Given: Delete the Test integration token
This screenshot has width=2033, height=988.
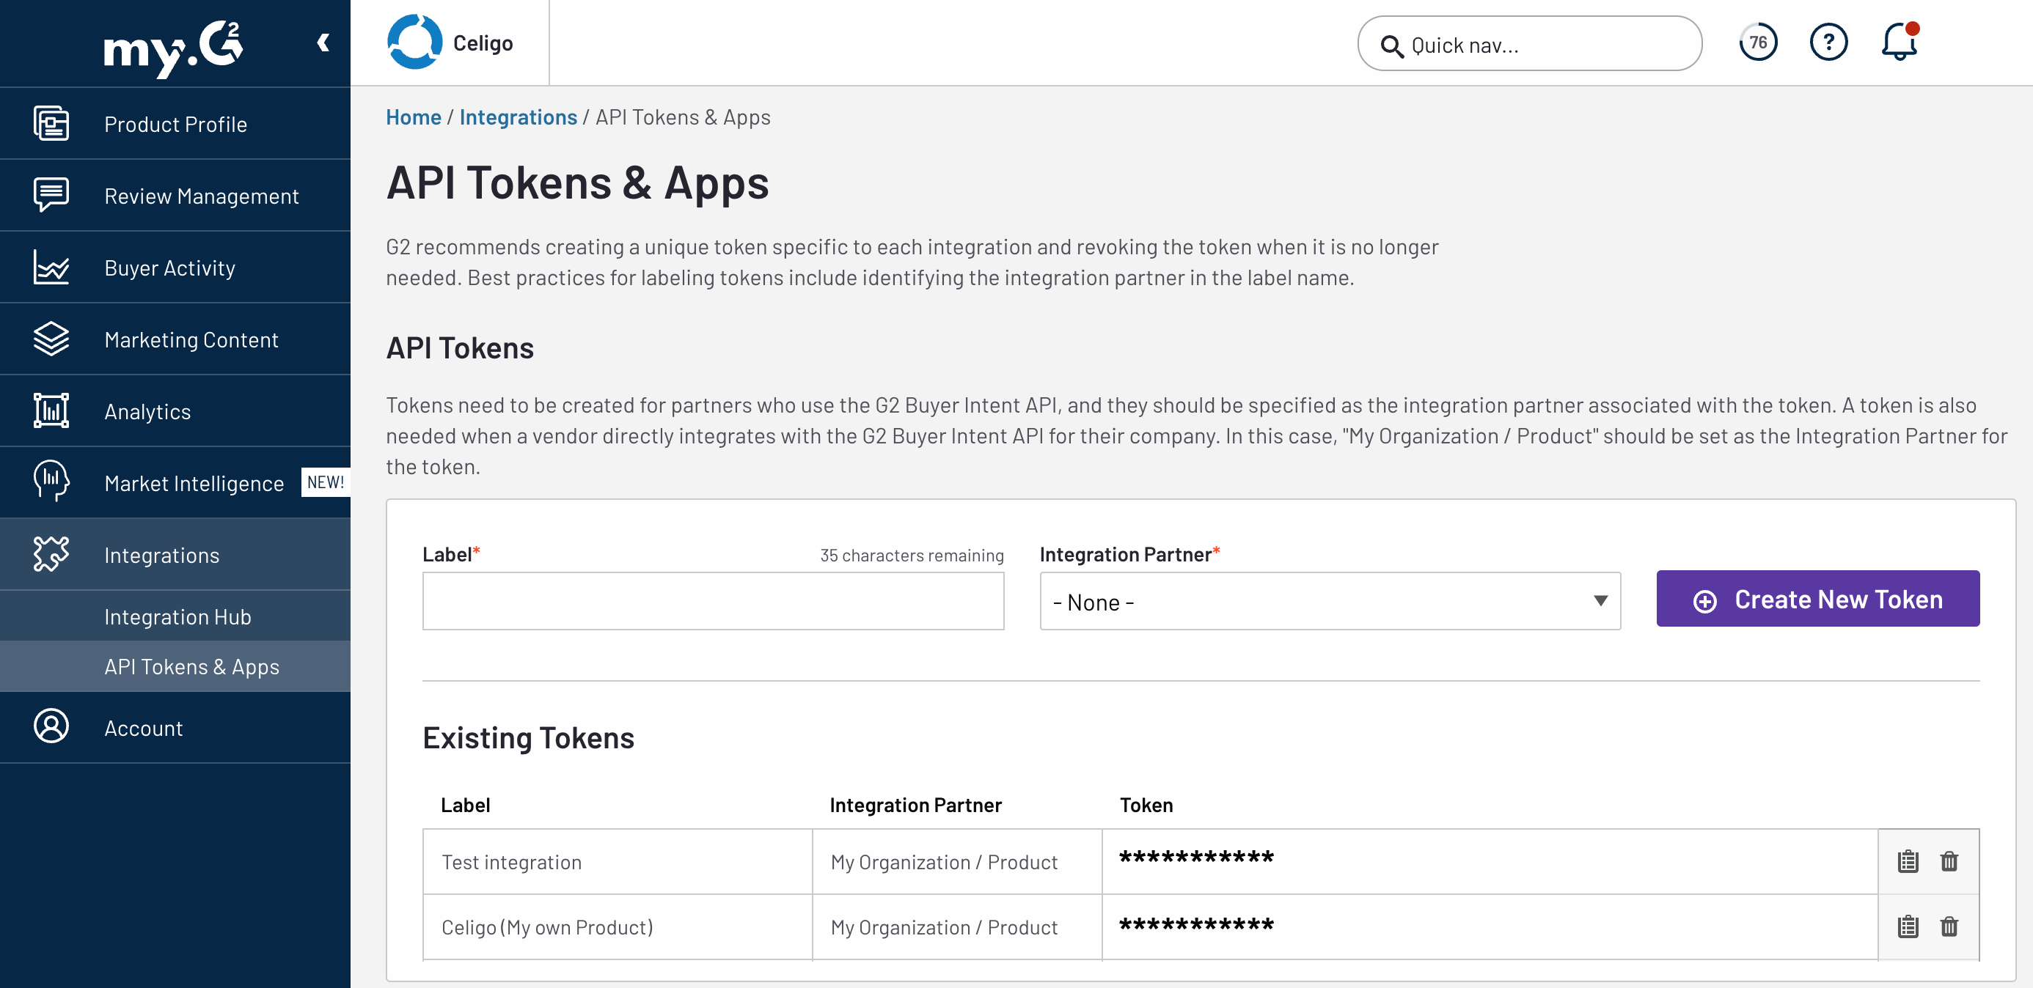Looking at the screenshot, I should coord(1949,861).
